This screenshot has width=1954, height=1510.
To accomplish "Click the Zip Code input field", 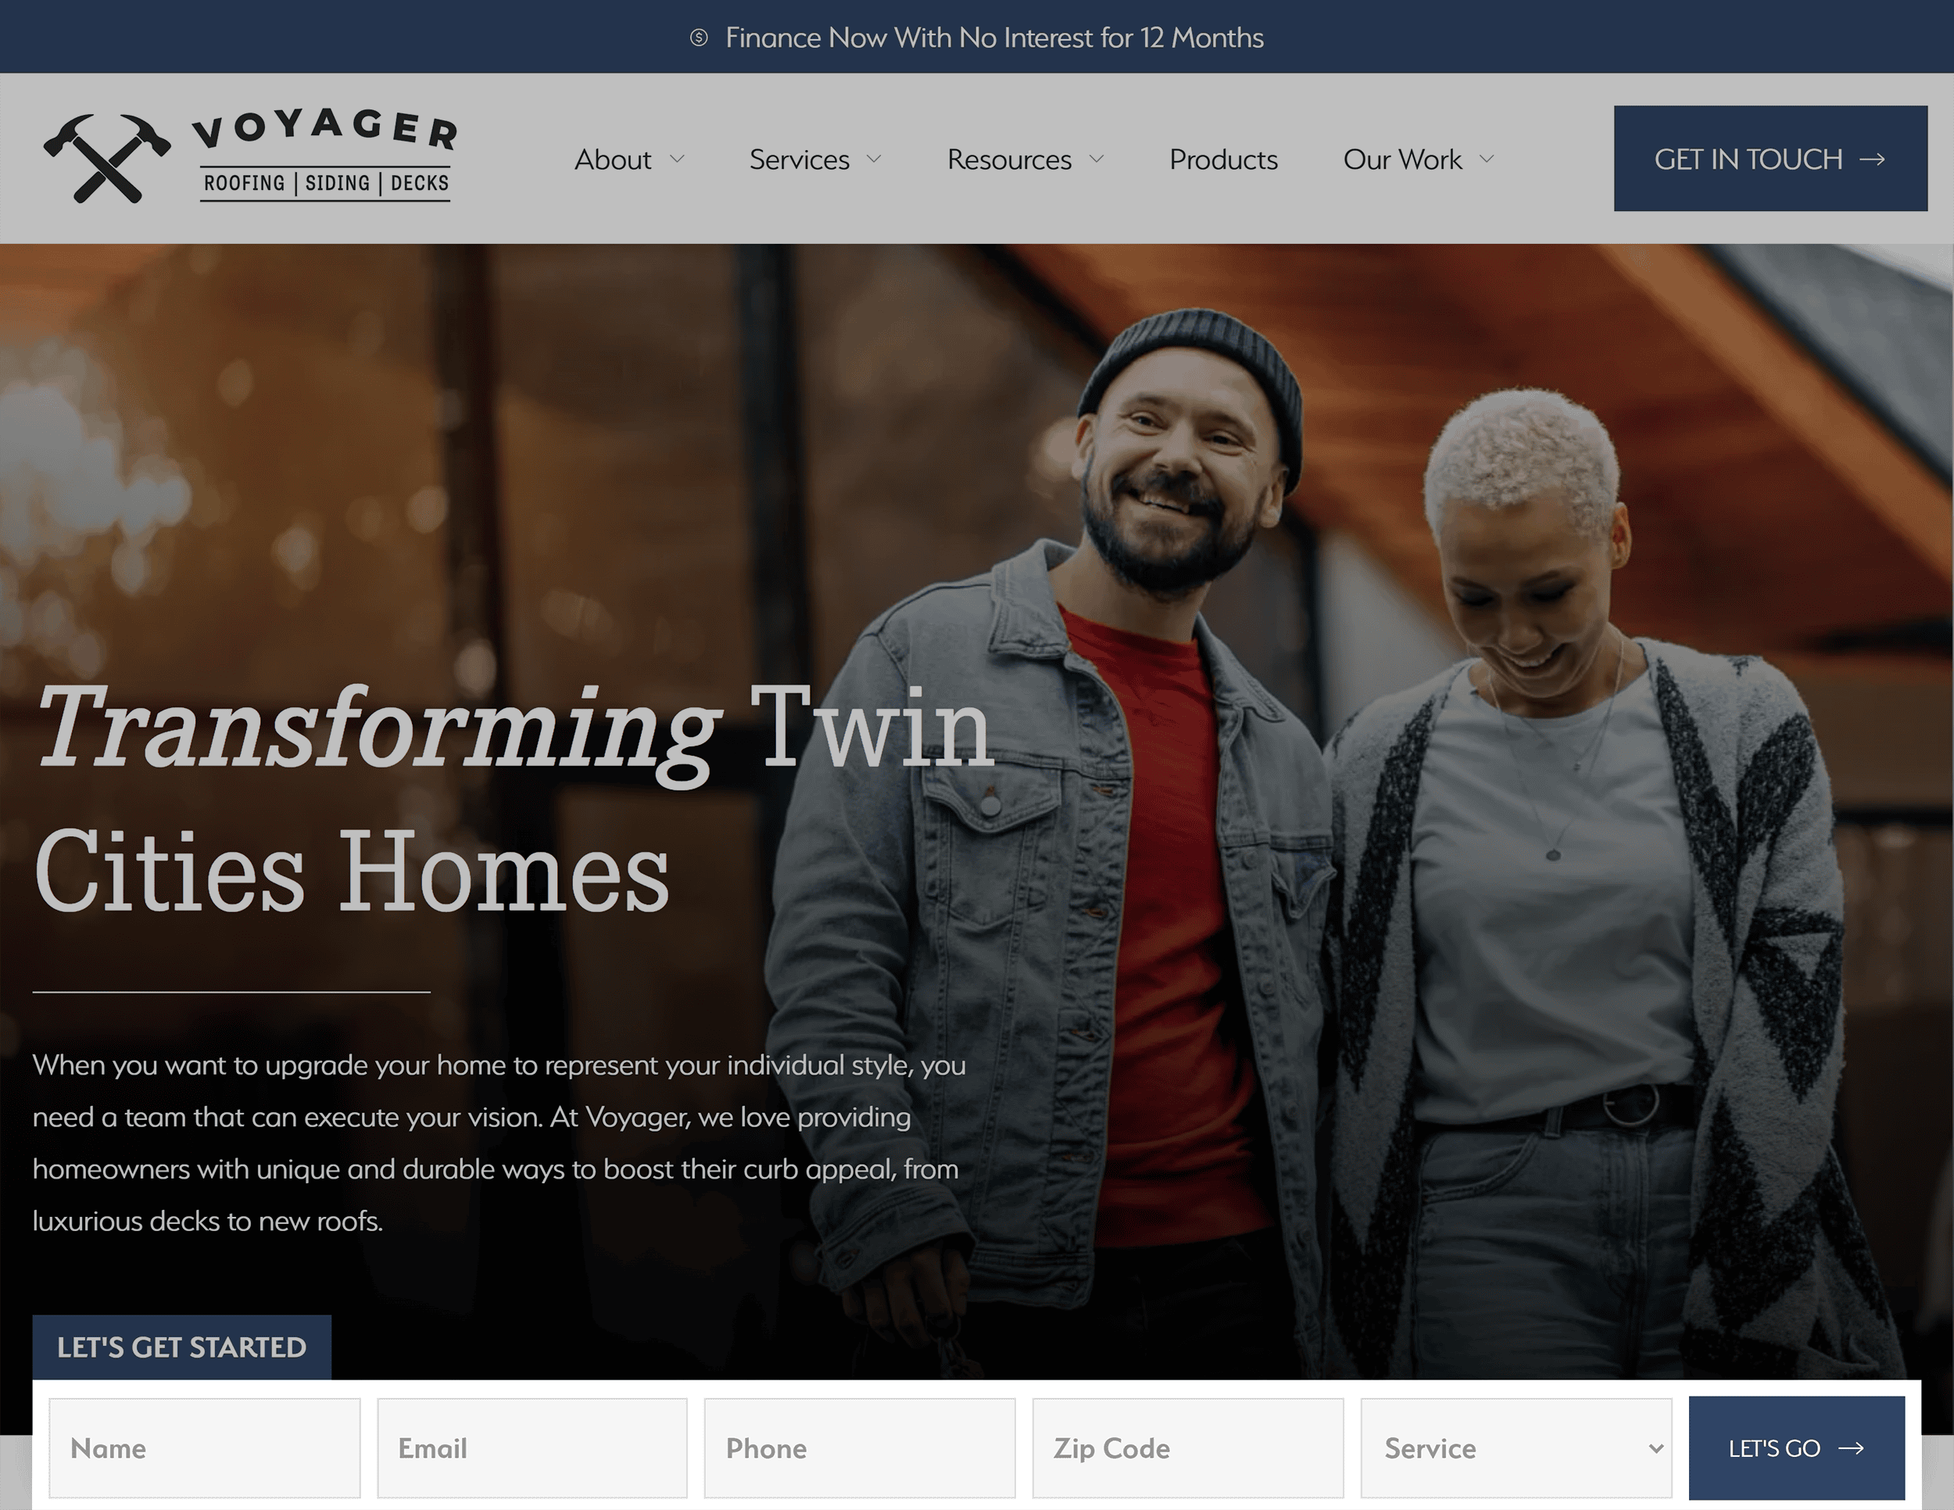I will [1190, 1447].
